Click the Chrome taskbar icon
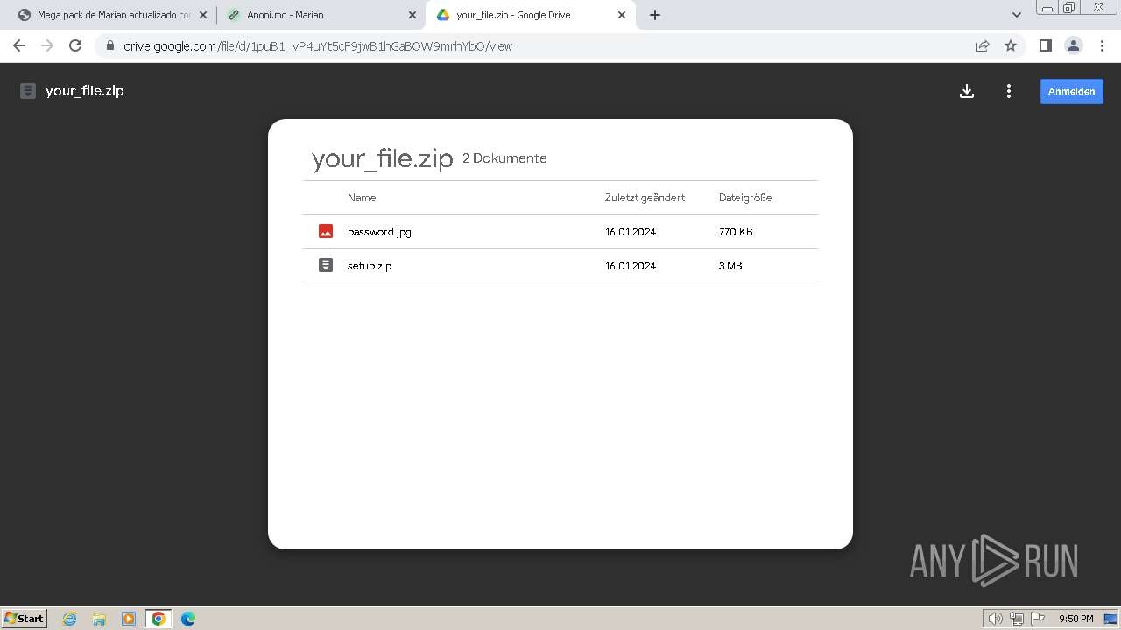The width and height of the screenshot is (1121, 630). click(159, 619)
